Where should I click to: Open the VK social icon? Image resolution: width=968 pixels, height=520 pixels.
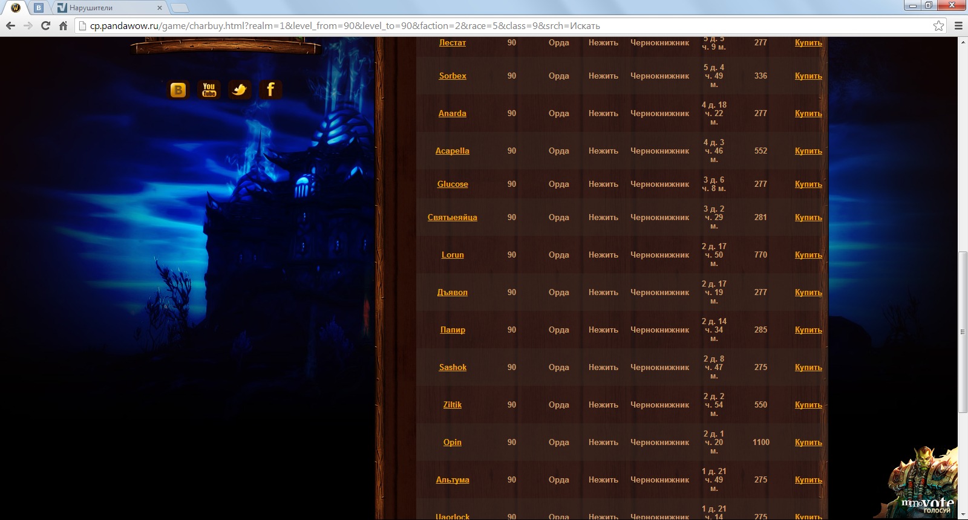[178, 90]
